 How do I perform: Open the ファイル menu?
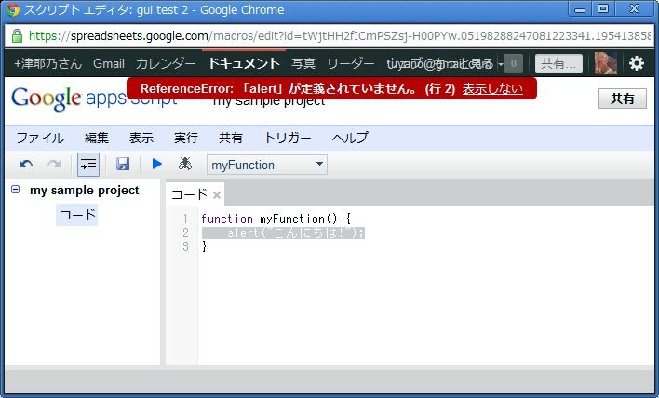click(40, 138)
